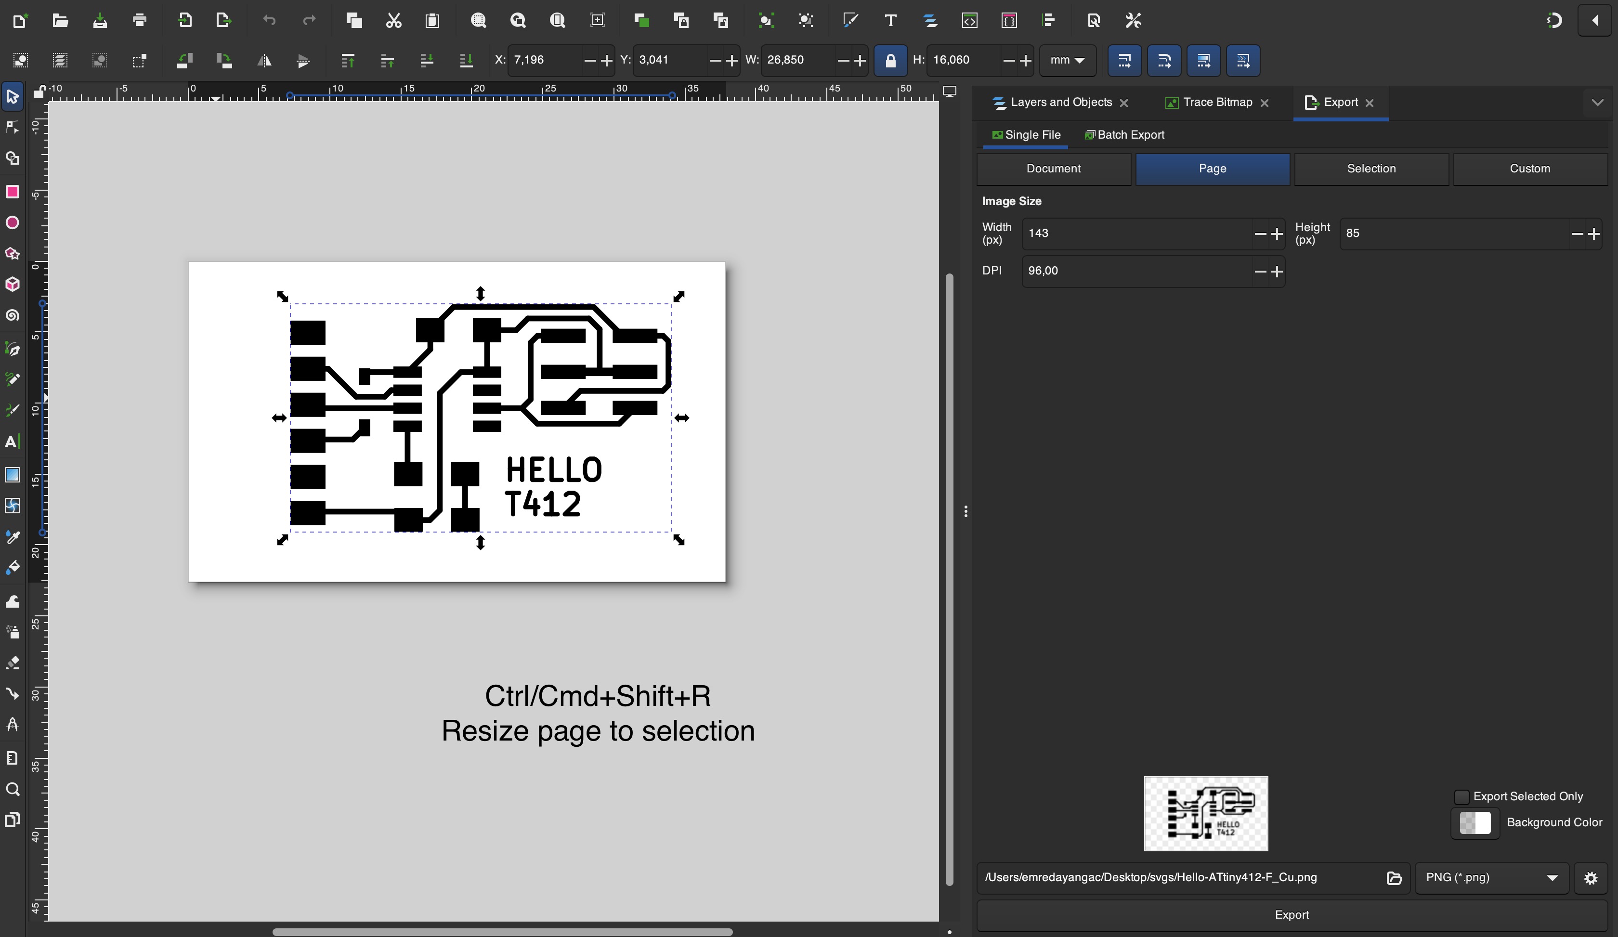Click the Export button at the bottom
The height and width of the screenshot is (937, 1618).
(x=1292, y=914)
